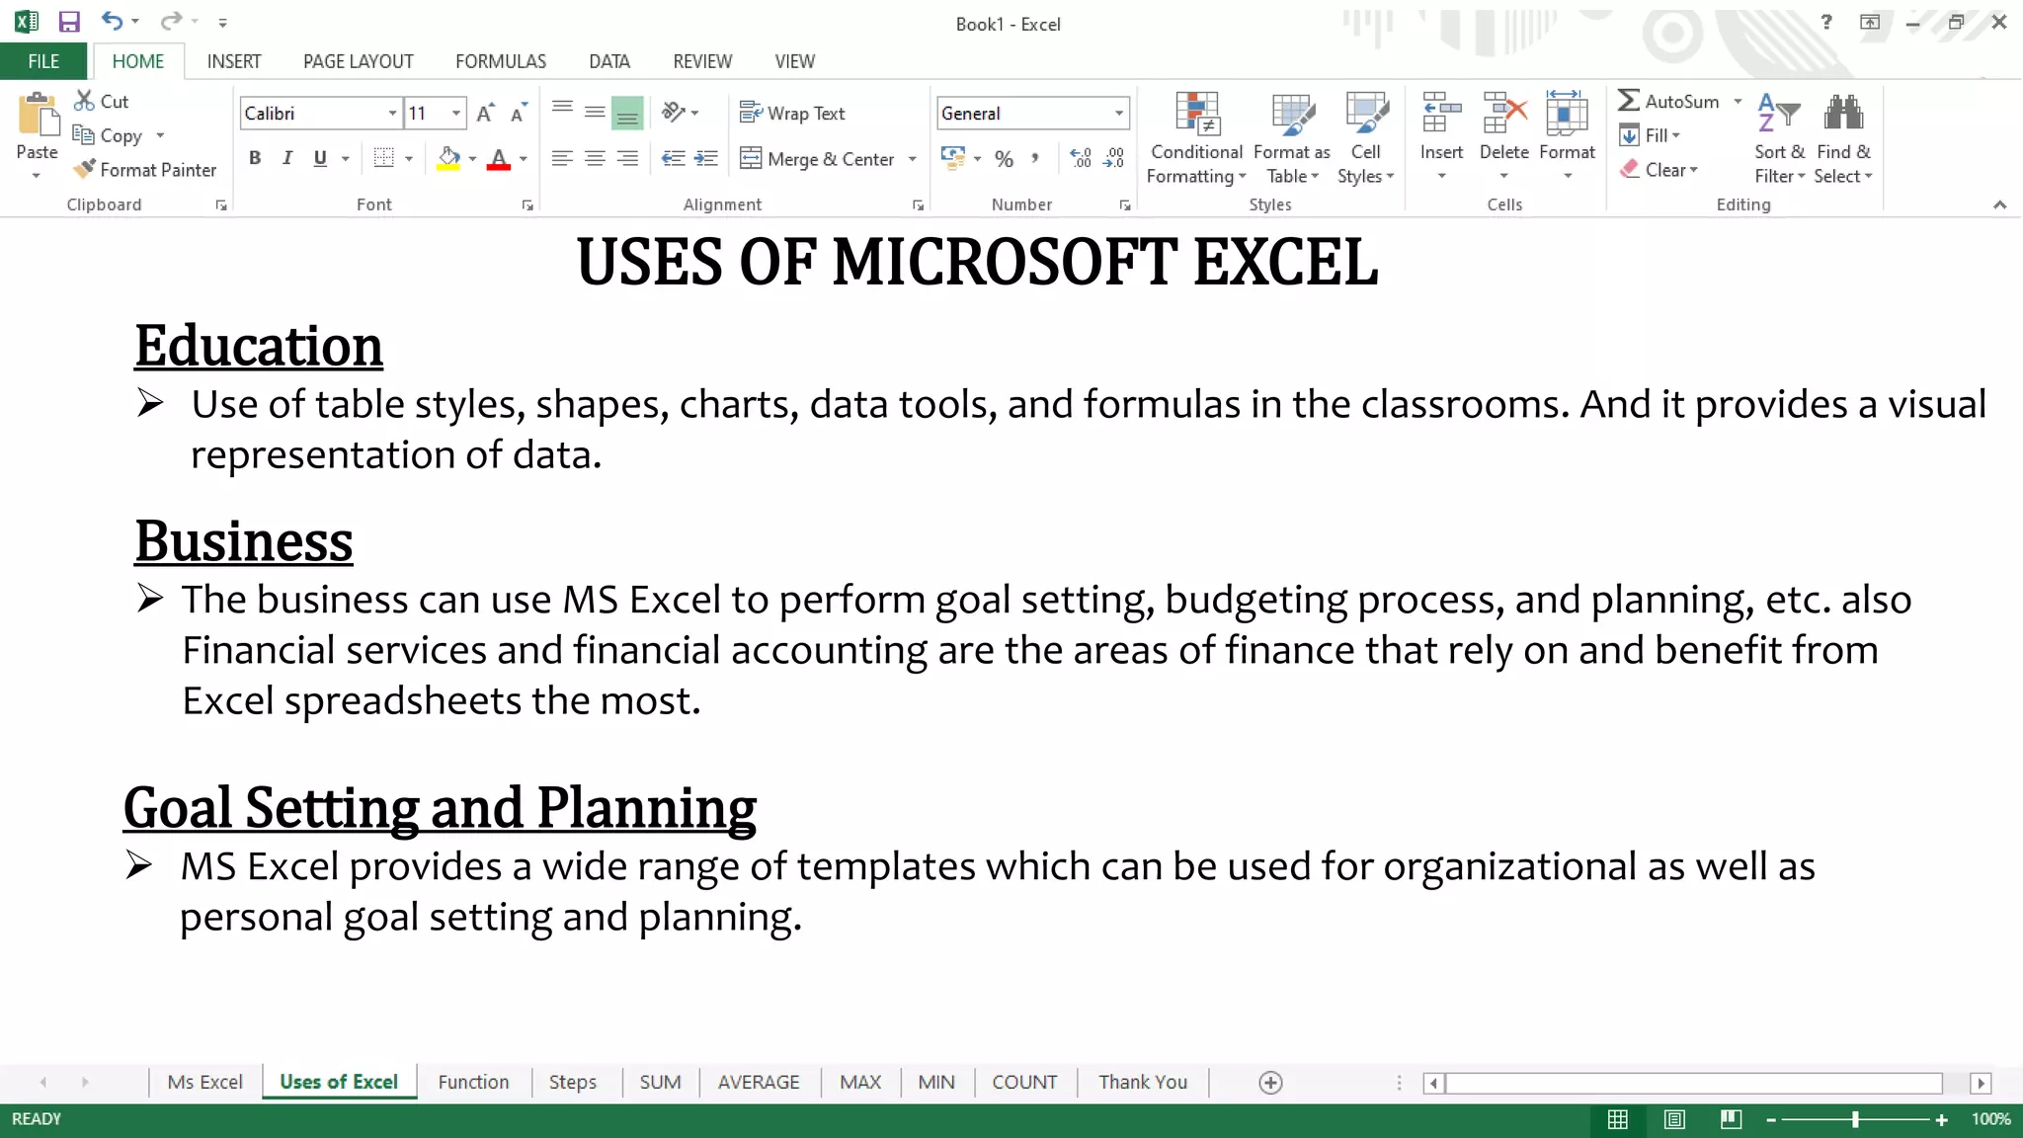This screenshot has height=1138, width=2023.
Task: Open the FILE tab
Action: (43, 61)
